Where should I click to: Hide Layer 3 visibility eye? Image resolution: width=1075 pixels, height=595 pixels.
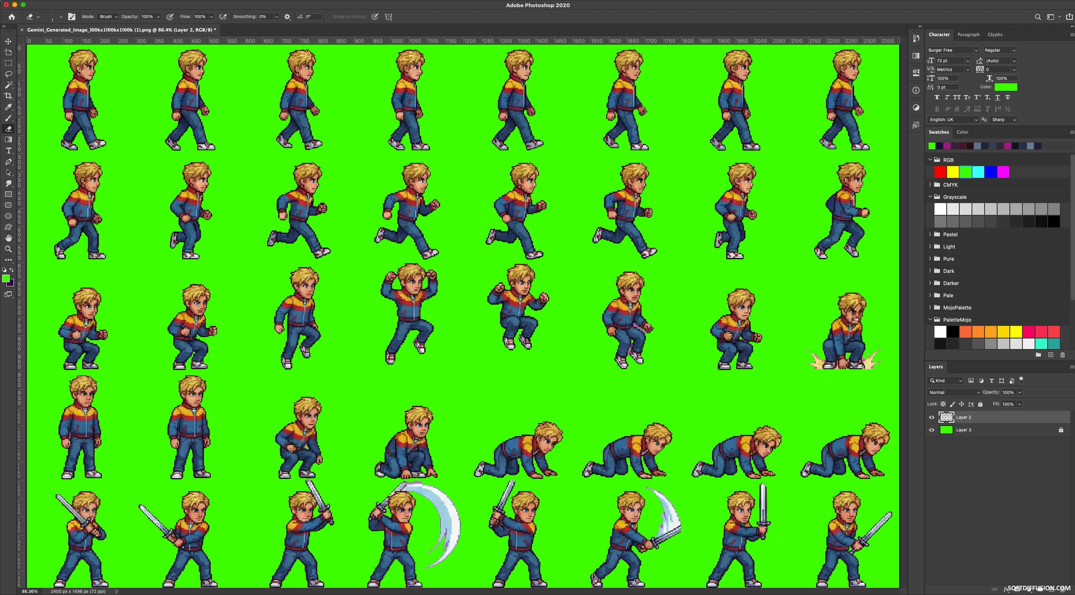[x=932, y=430]
